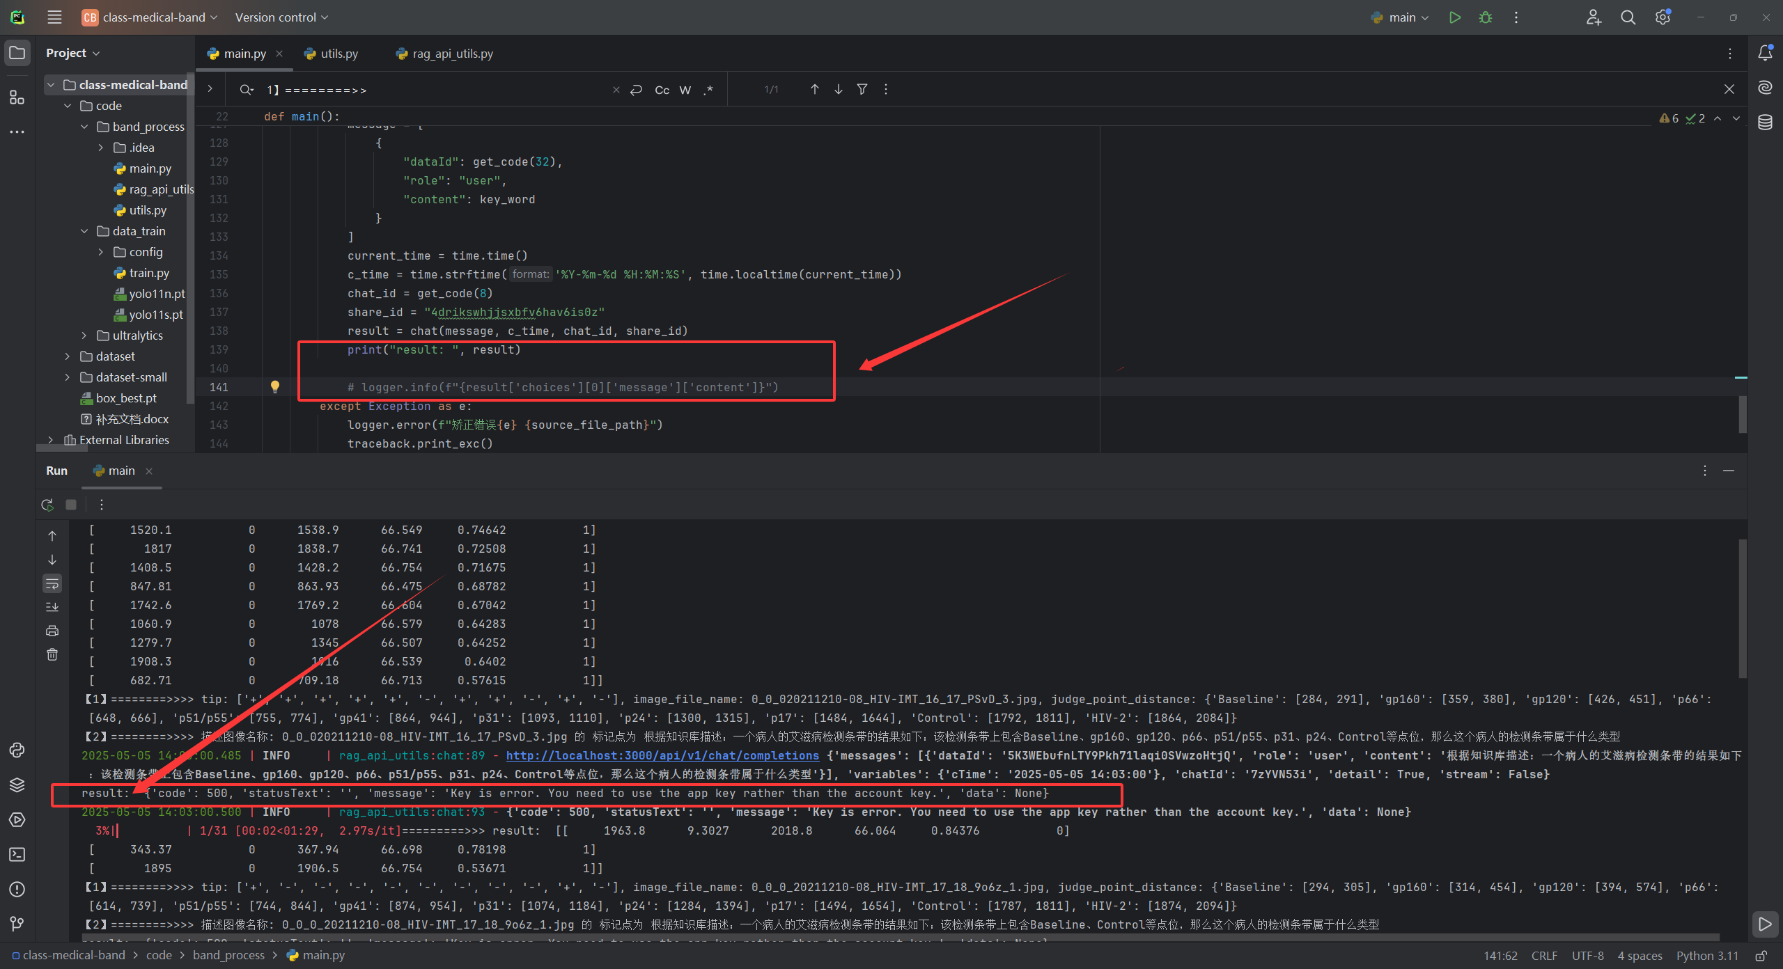
Task: Click the Python 3.11 interpreter status
Action: [1707, 956]
